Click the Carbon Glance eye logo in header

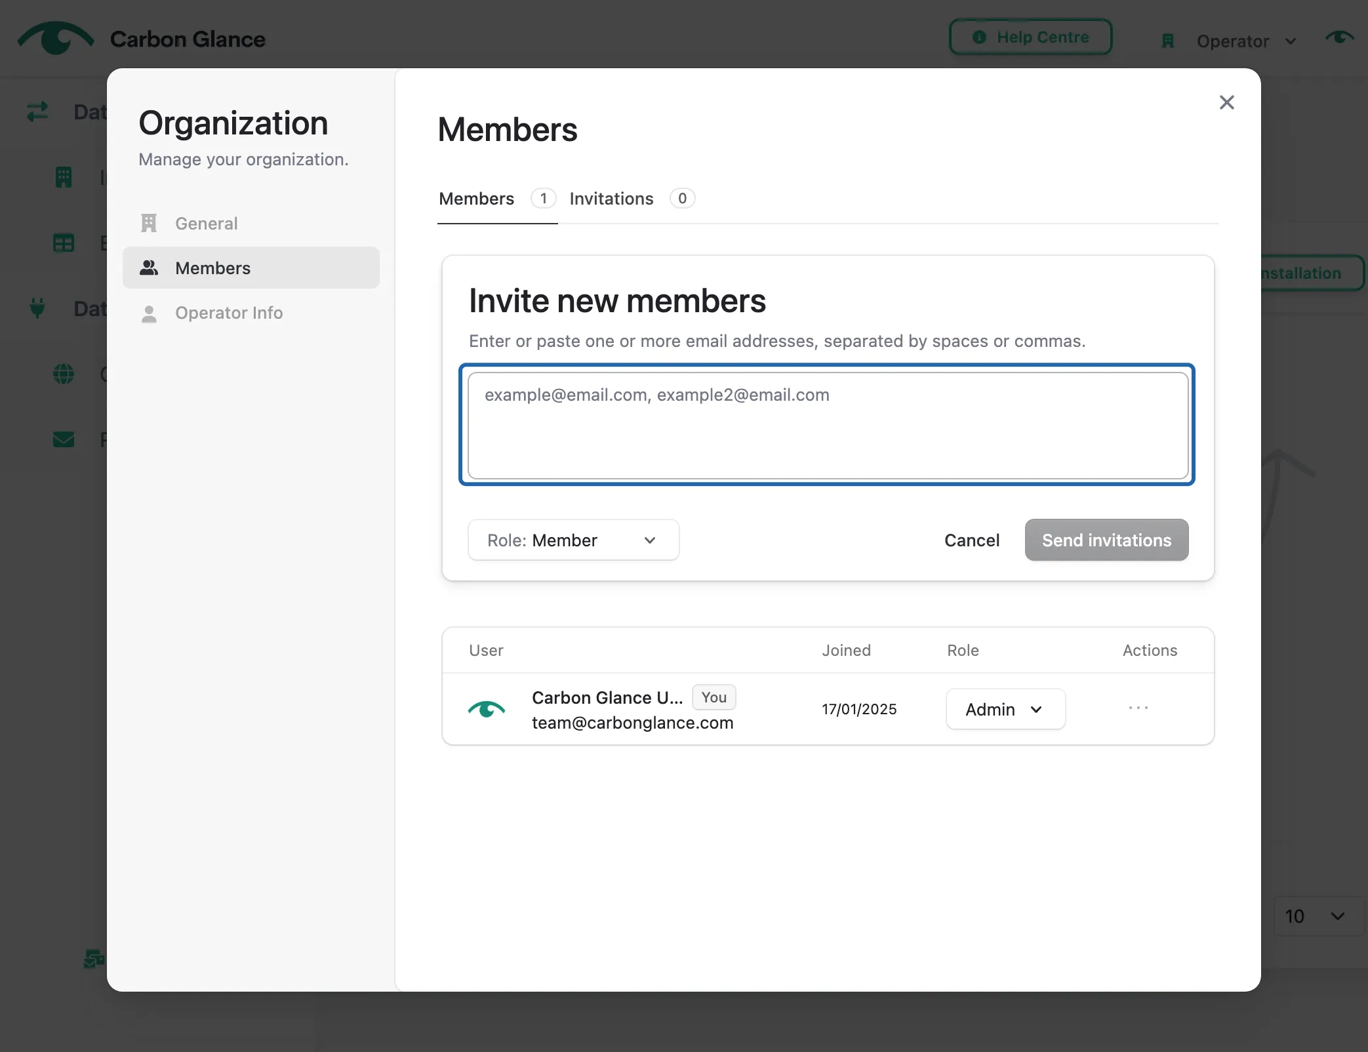pos(56,38)
